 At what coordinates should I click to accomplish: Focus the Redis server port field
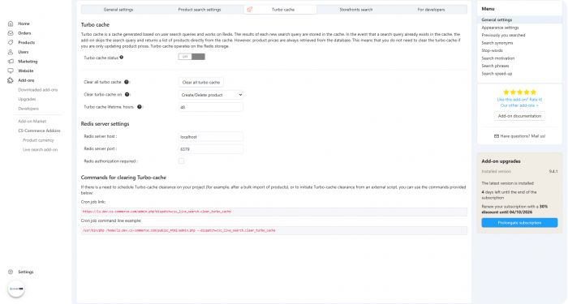point(210,149)
